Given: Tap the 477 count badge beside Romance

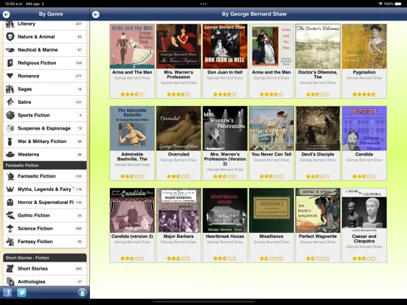Looking at the screenshot, I should [79, 76].
